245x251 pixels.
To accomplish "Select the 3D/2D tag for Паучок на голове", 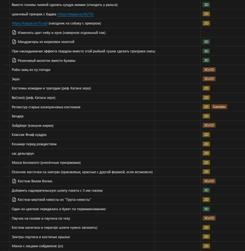I will [209, 218].
